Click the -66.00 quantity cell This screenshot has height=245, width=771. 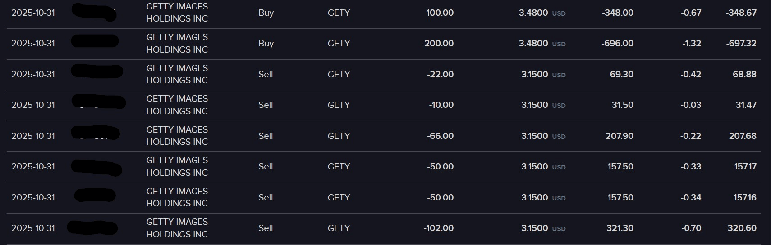(440, 136)
